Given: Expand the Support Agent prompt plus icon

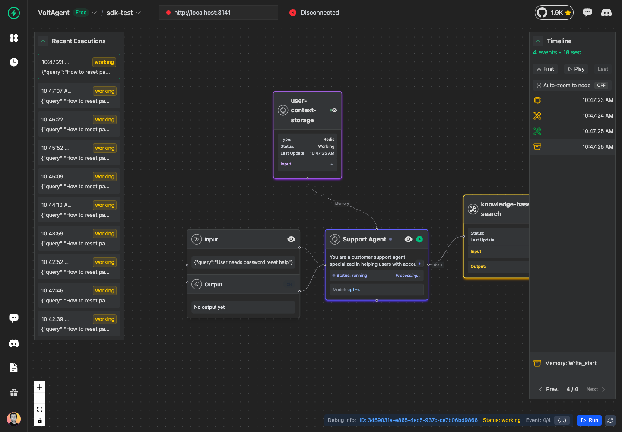Looking at the screenshot, I should 419,264.
